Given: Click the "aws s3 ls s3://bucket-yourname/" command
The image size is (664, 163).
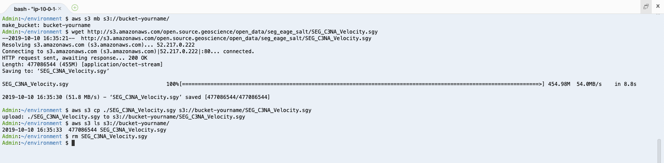Looking at the screenshot, I should click(121, 123).
